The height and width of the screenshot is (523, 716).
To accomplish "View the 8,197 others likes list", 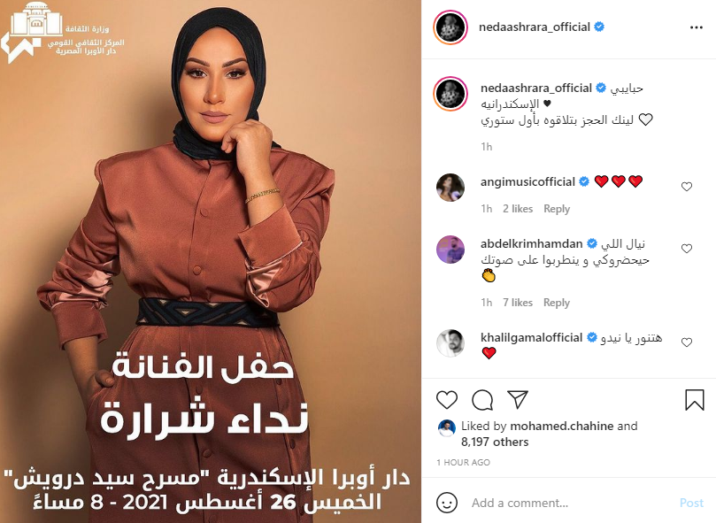I will point(495,442).
